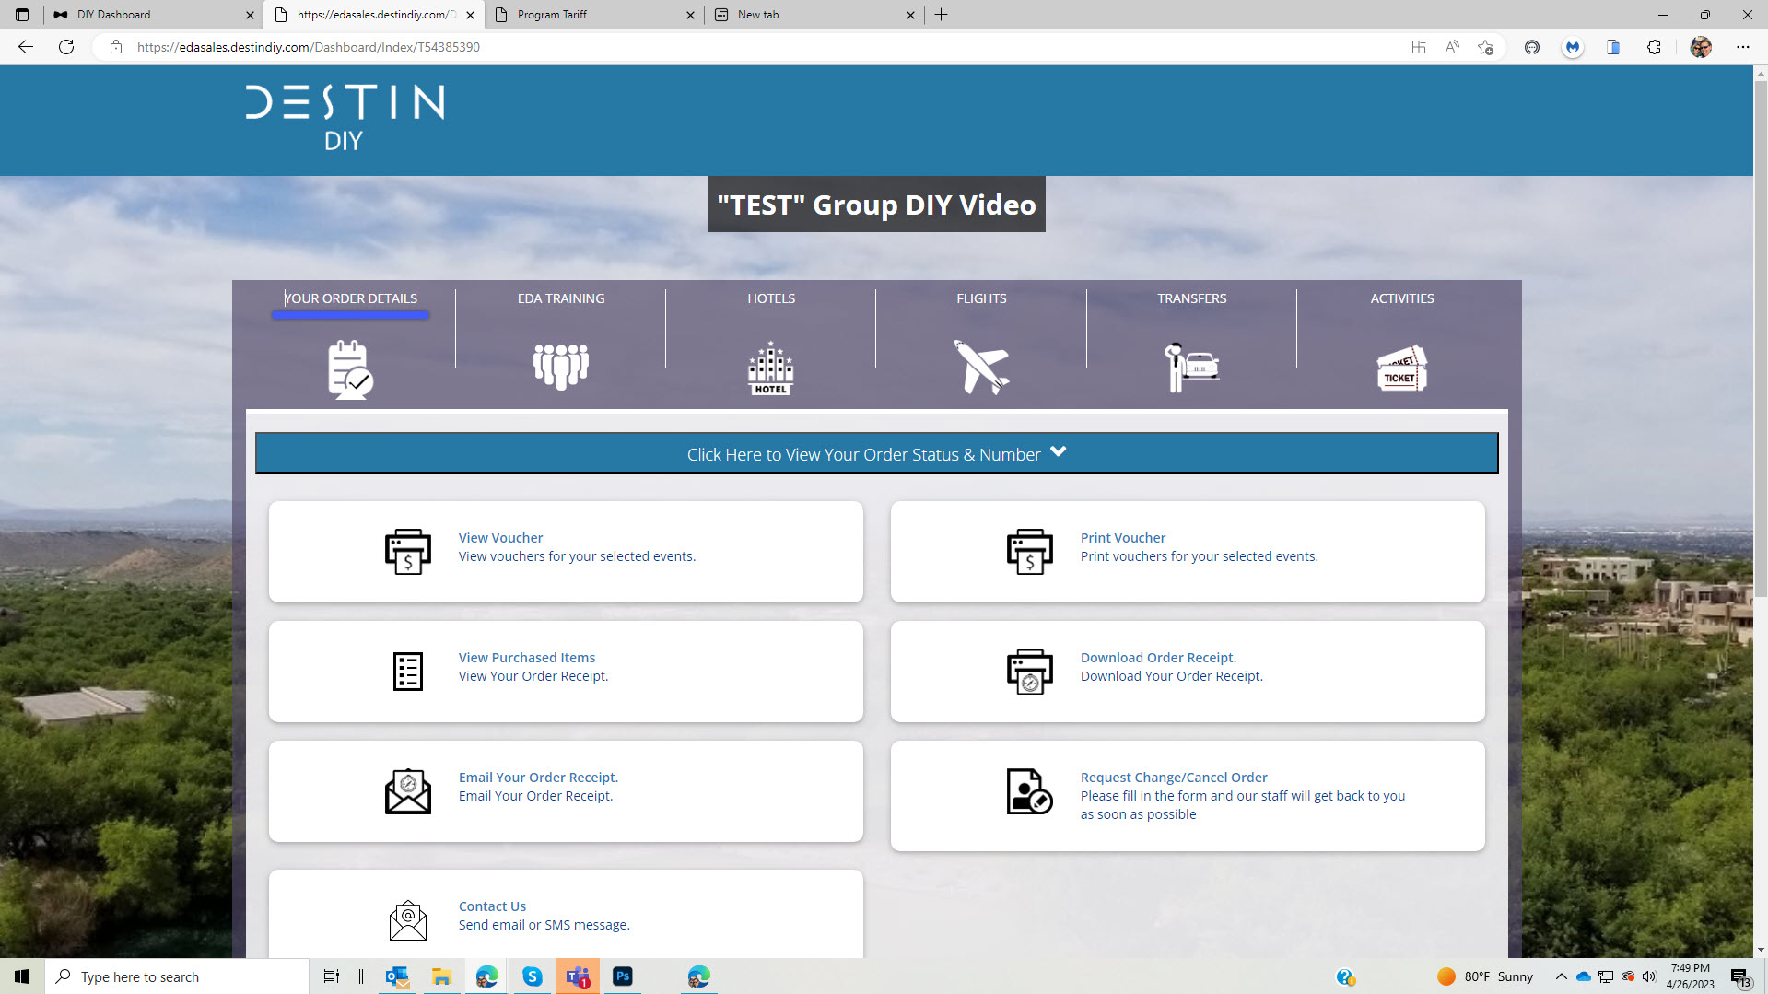Open Microsoft Teams from the taskbar
This screenshot has height=994, width=1768.
pos(578,976)
